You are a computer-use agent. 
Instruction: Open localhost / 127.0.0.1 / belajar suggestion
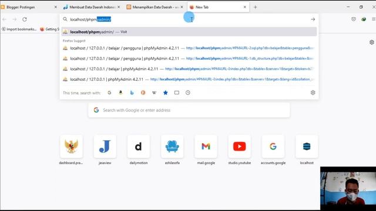(189, 69)
